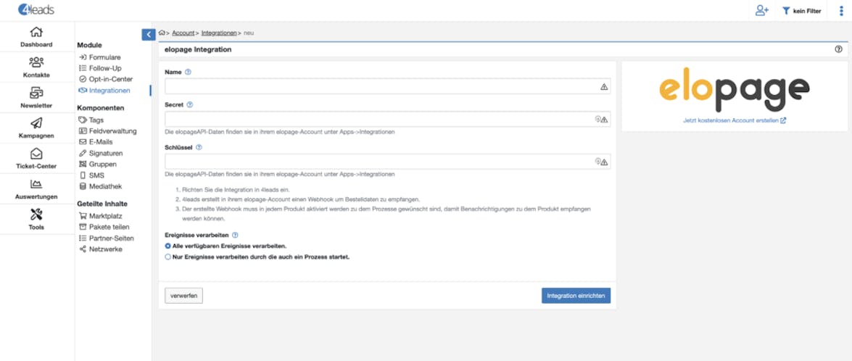The height and width of the screenshot is (361, 852).
Task: Click the help icon next to Ereignisse verarbeiten
Action: (x=235, y=236)
